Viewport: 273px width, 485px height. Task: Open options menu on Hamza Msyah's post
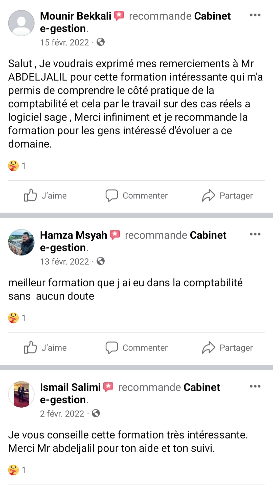coord(255,234)
